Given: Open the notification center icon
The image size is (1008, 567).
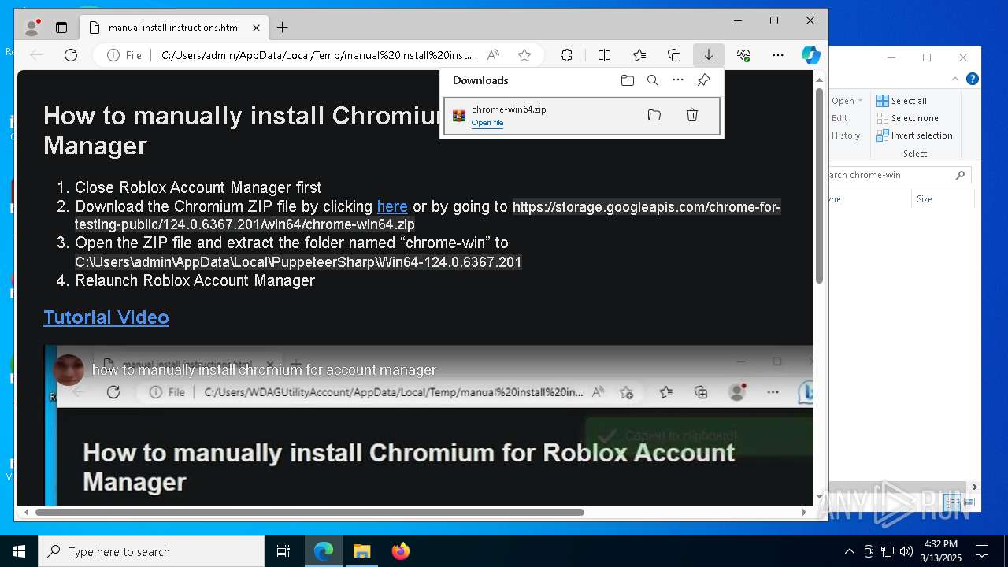Looking at the screenshot, I should click(x=982, y=551).
